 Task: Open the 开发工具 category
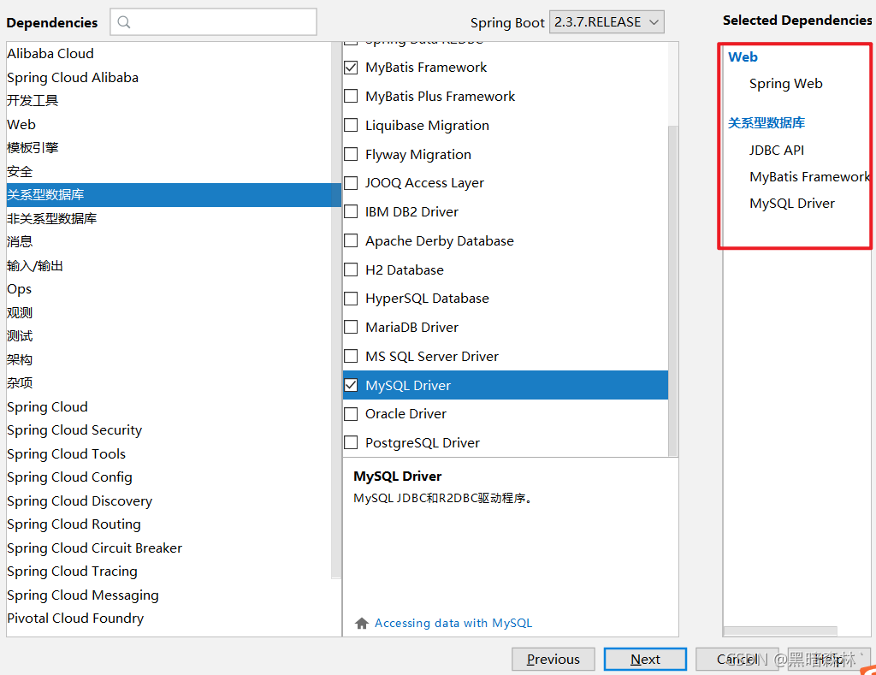169,101
